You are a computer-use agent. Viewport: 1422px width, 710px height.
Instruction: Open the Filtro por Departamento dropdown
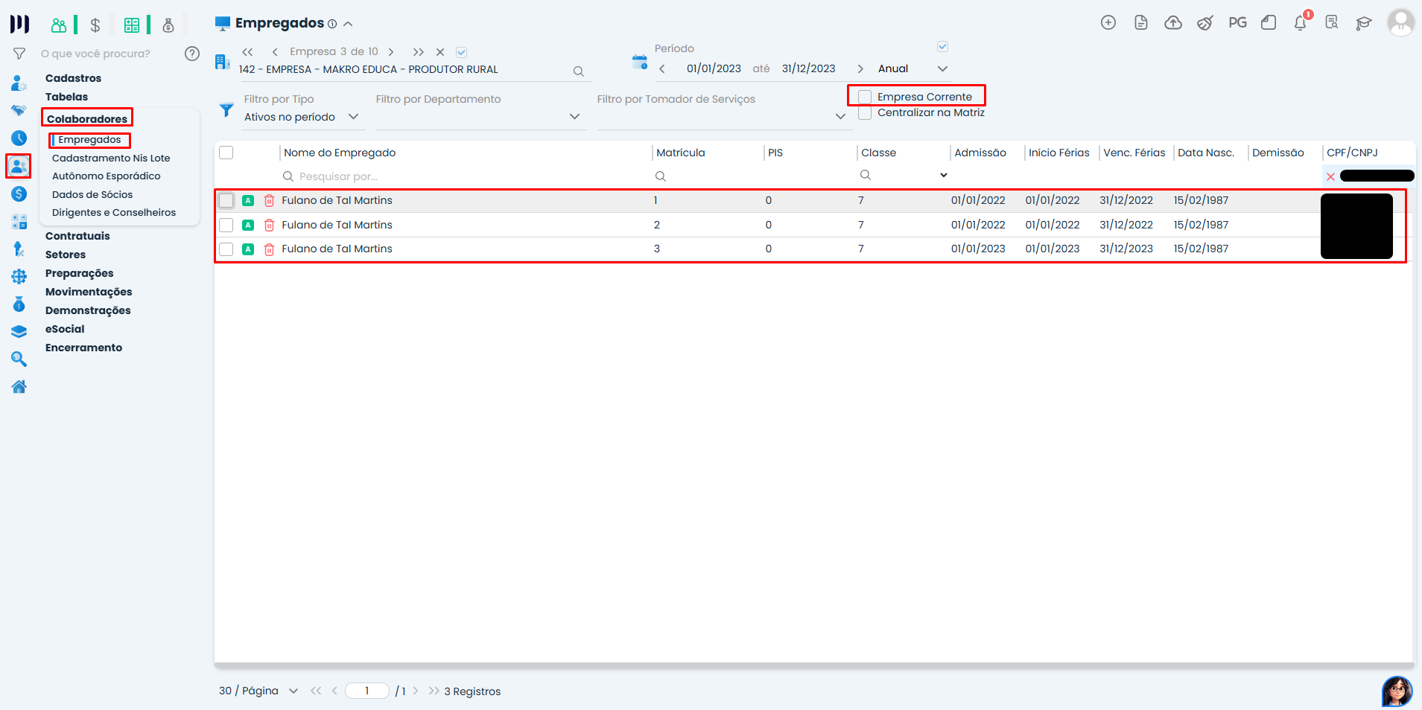pyautogui.click(x=477, y=117)
